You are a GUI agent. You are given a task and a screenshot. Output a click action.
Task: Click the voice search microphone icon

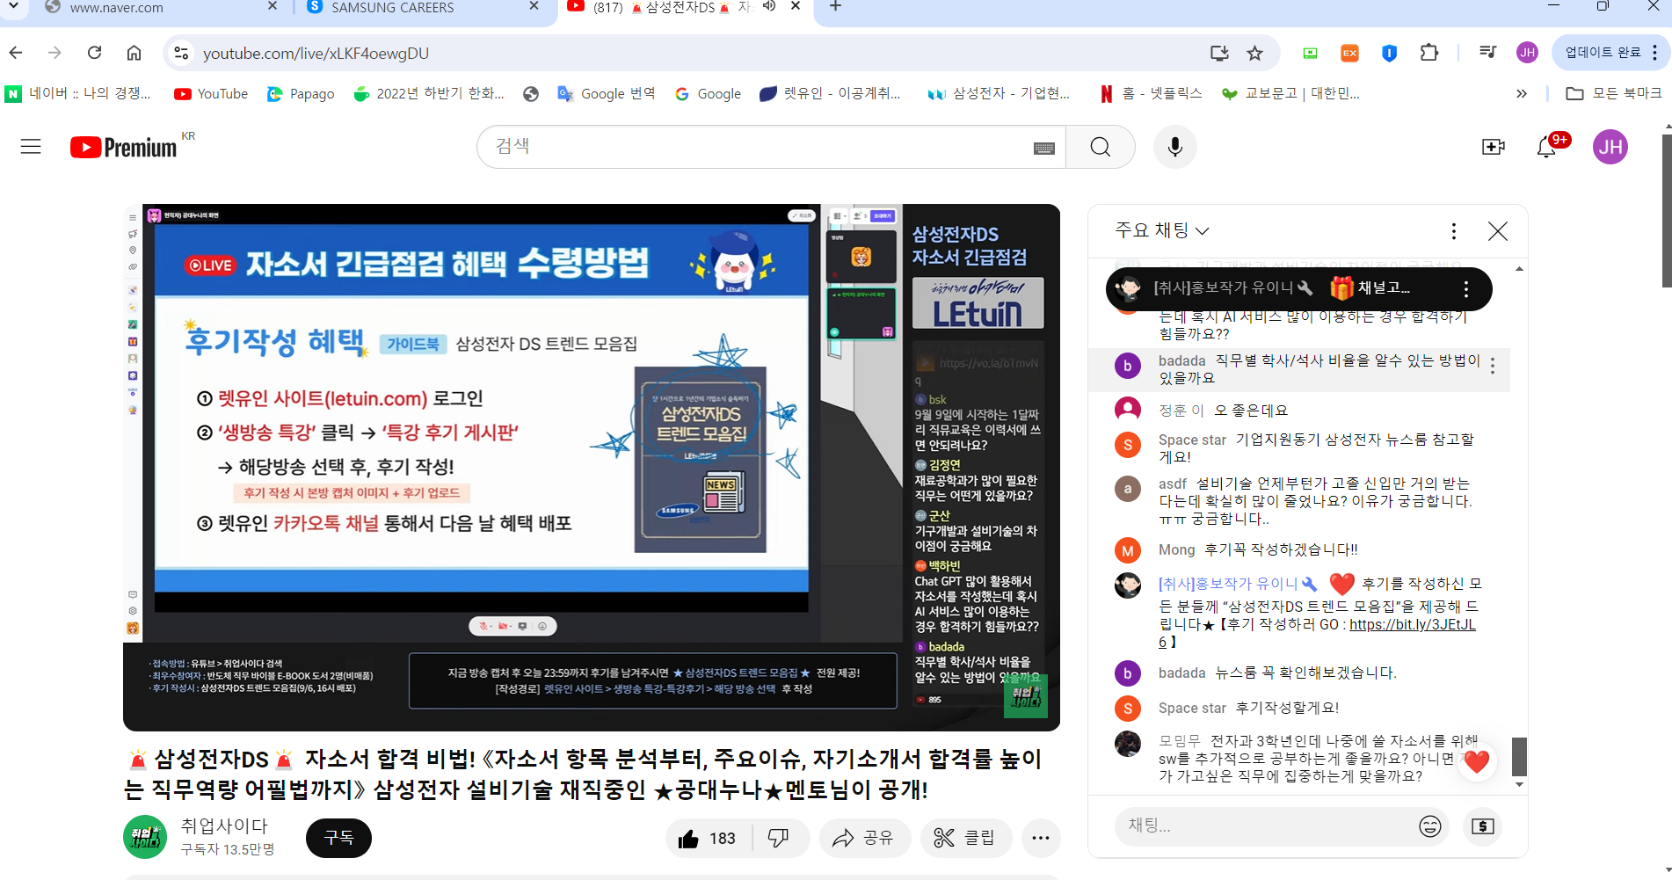point(1174,147)
